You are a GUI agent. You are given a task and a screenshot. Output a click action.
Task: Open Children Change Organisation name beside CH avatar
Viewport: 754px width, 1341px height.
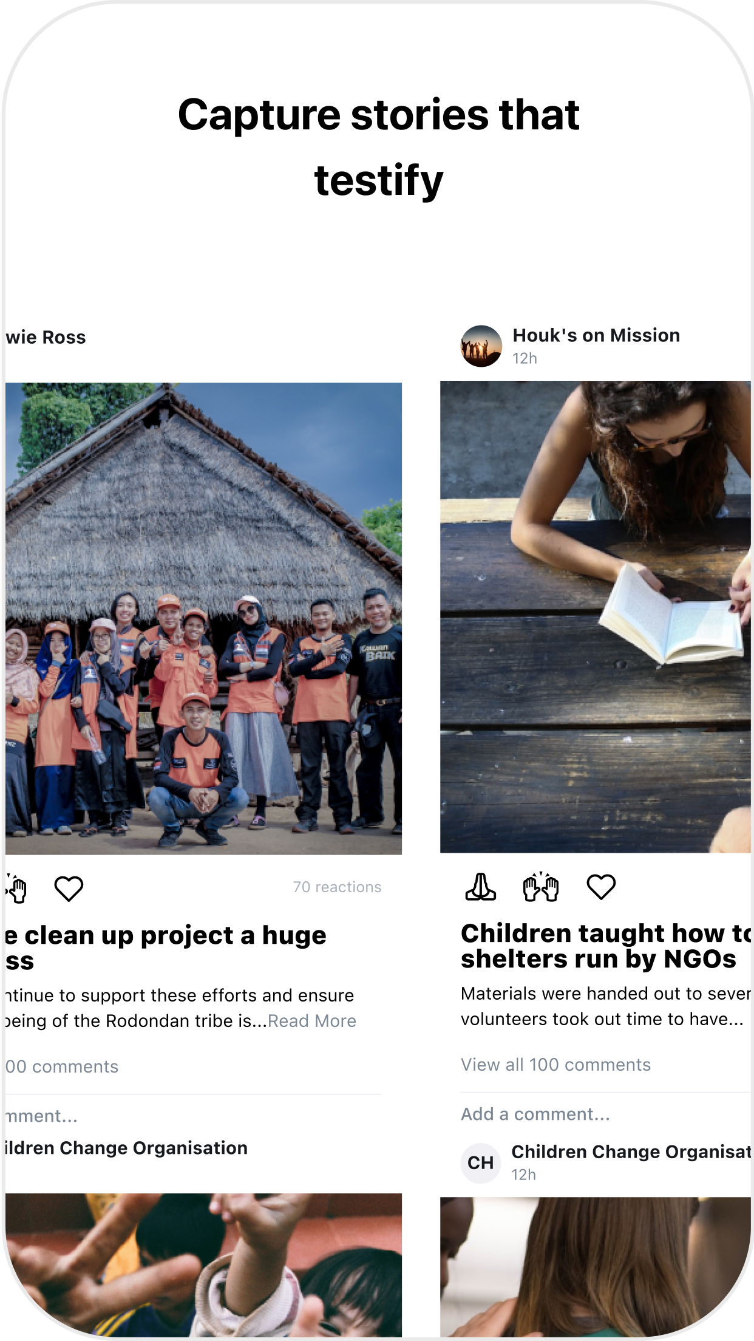point(631,1152)
